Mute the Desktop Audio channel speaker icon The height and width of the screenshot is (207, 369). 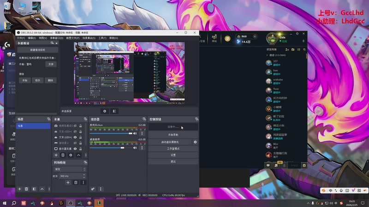click(x=135, y=148)
